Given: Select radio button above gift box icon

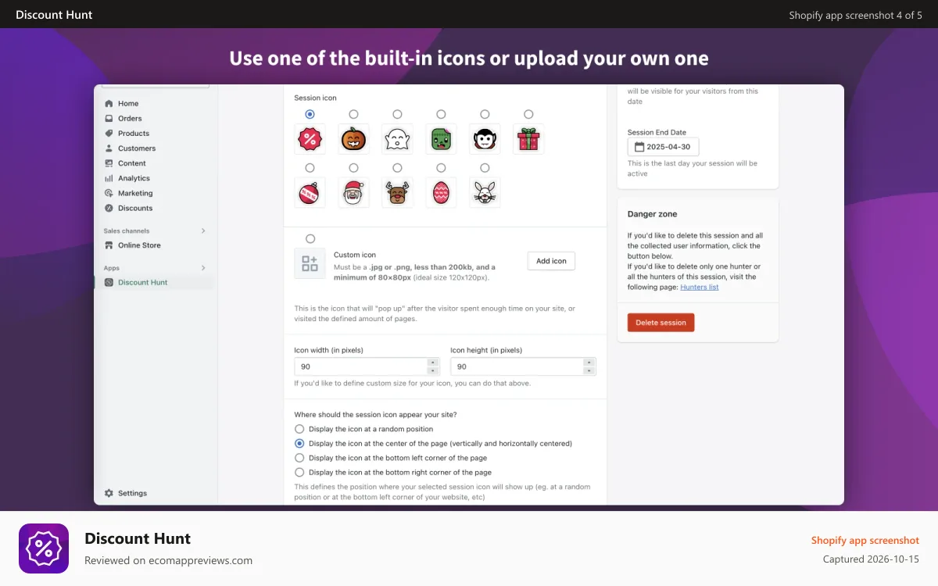Looking at the screenshot, I should pyautogui.click(x=528, y=114).
